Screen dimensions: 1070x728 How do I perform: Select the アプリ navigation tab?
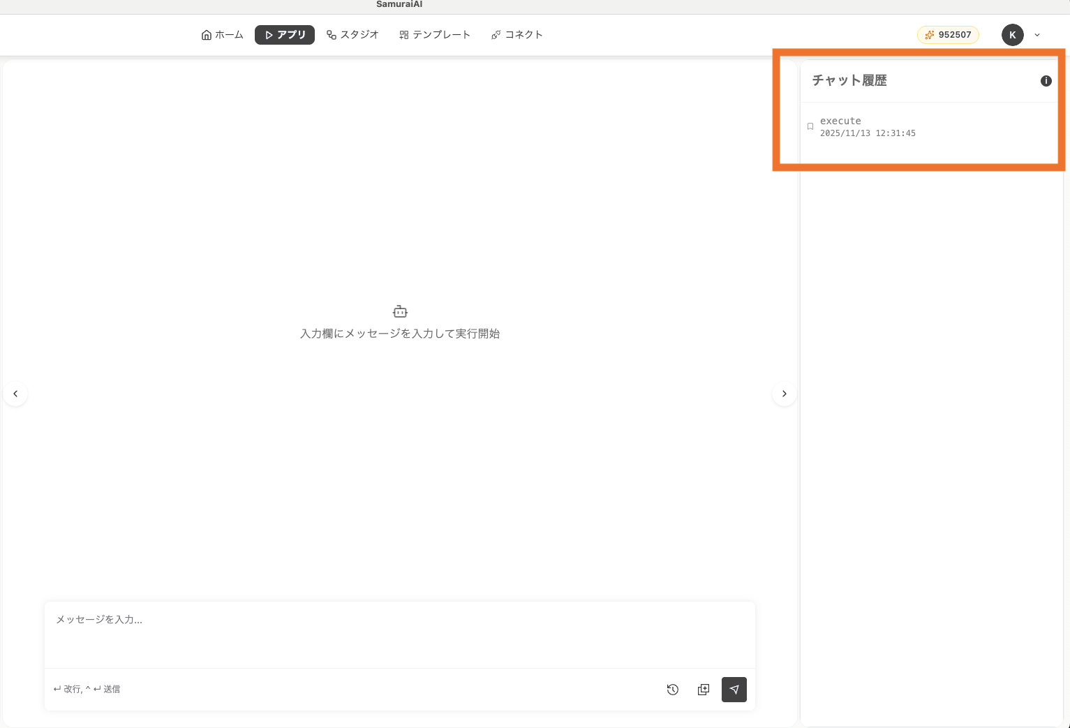284,34
